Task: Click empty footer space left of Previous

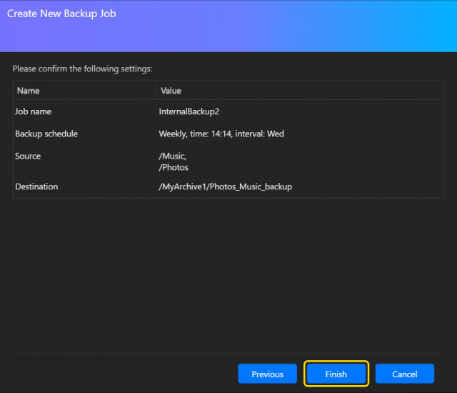Action: (x=121, y=374)
